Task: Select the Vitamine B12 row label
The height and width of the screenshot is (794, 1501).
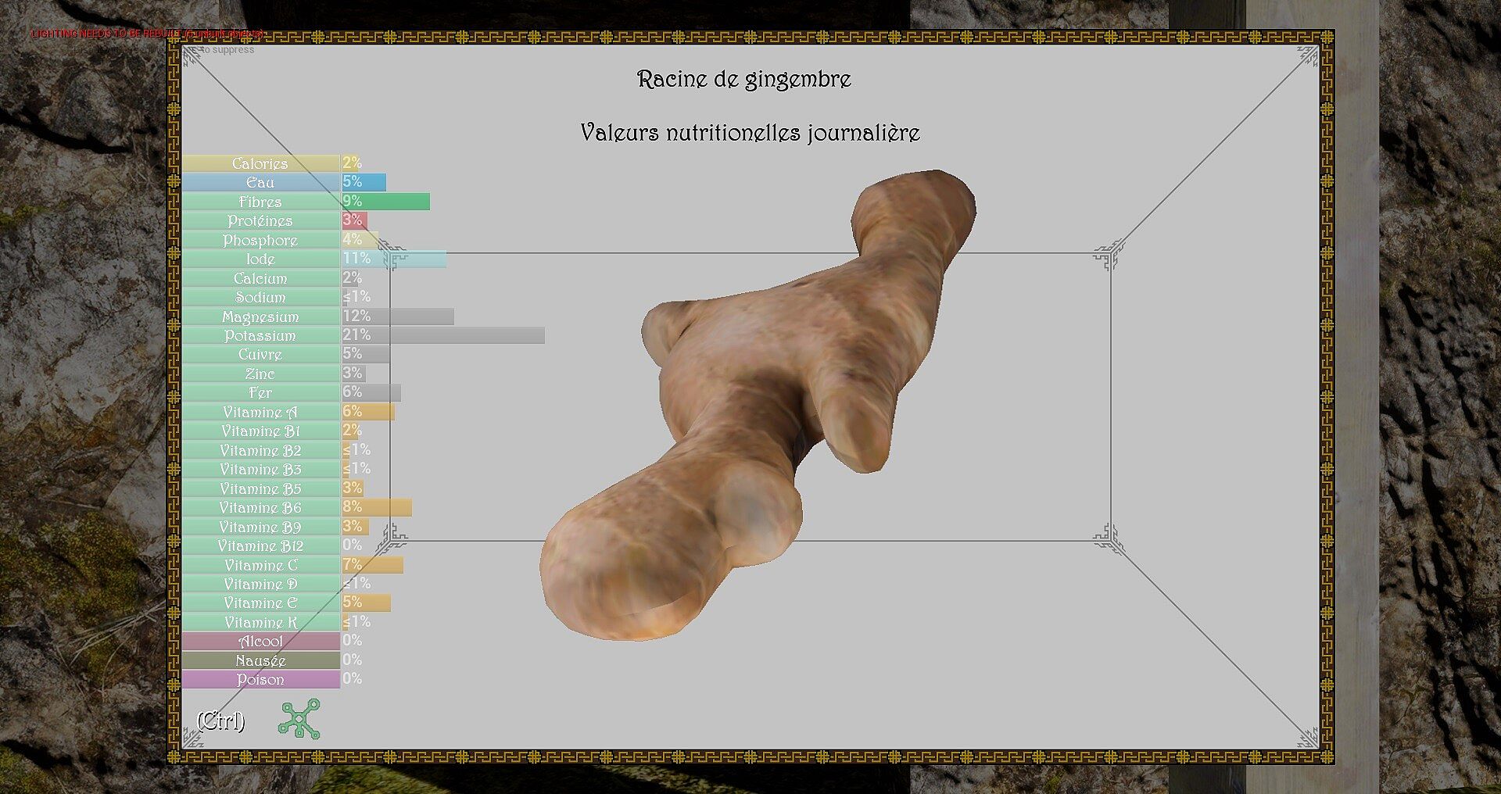Action: (x=261, y=545)
